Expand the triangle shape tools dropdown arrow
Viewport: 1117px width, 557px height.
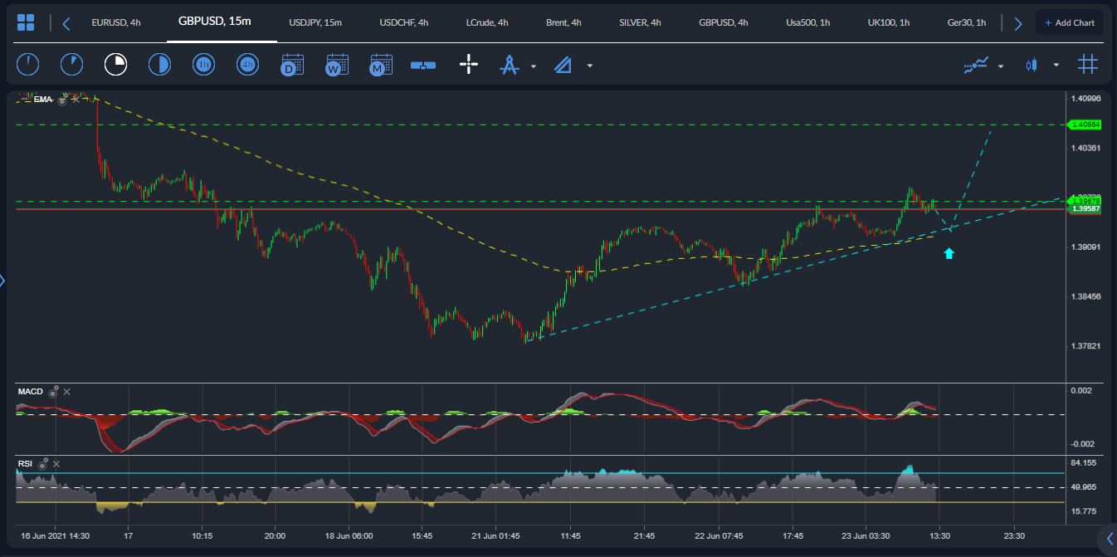tap(589, 66)
